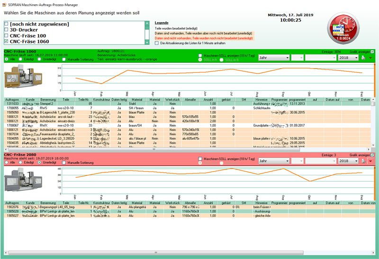Open the Jahr dropdown in CNC-Fräse 2080
The image size is (379, 259).
tap(274, 161)
